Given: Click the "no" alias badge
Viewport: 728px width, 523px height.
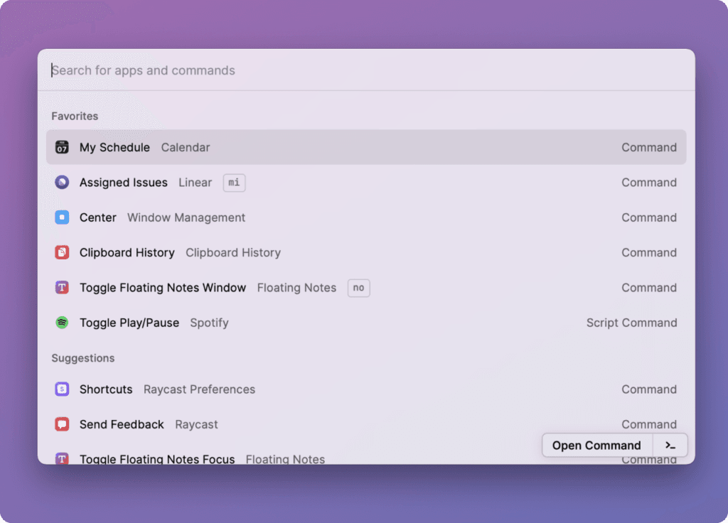Looking at the screenshot, I should (x=358, y=288).
